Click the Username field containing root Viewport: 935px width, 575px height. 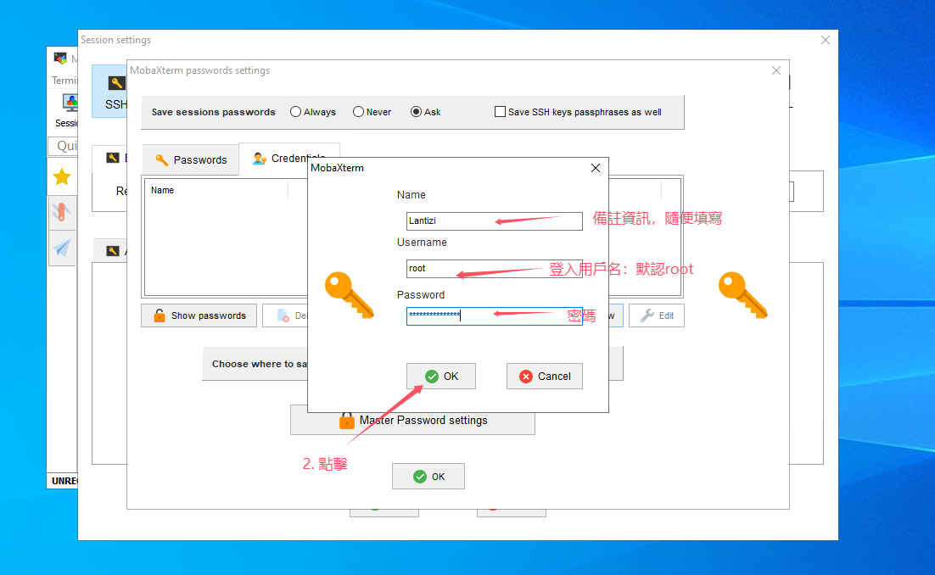pos(494,268)
